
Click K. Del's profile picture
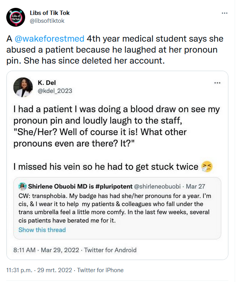point(23,87)
